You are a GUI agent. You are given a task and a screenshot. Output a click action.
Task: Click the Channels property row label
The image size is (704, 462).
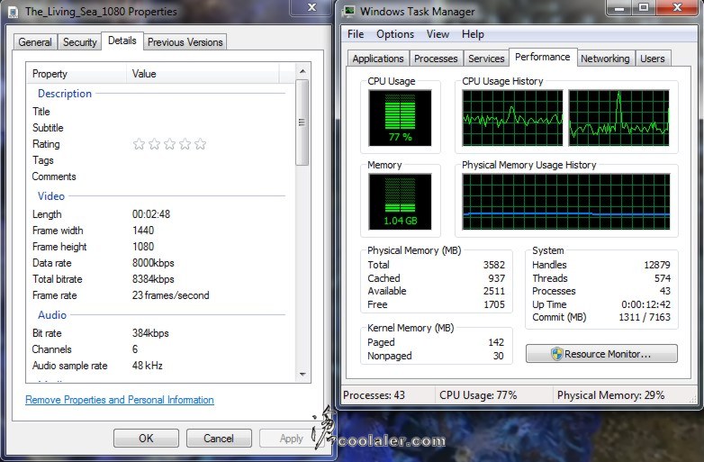51,349
